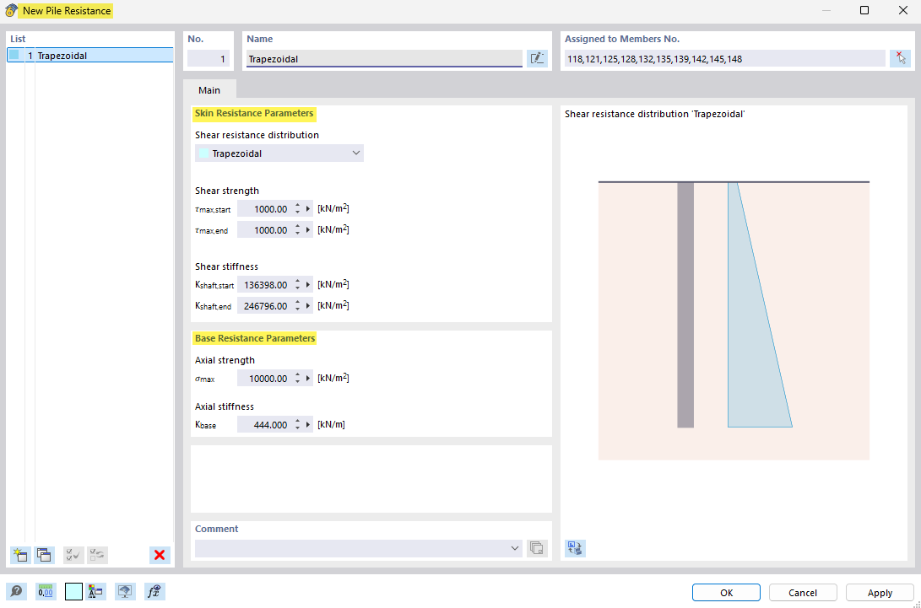Screen dimensions: 921x608
Task: Delete the Trapezoidal pile resistance
Action: coord(160,555)
